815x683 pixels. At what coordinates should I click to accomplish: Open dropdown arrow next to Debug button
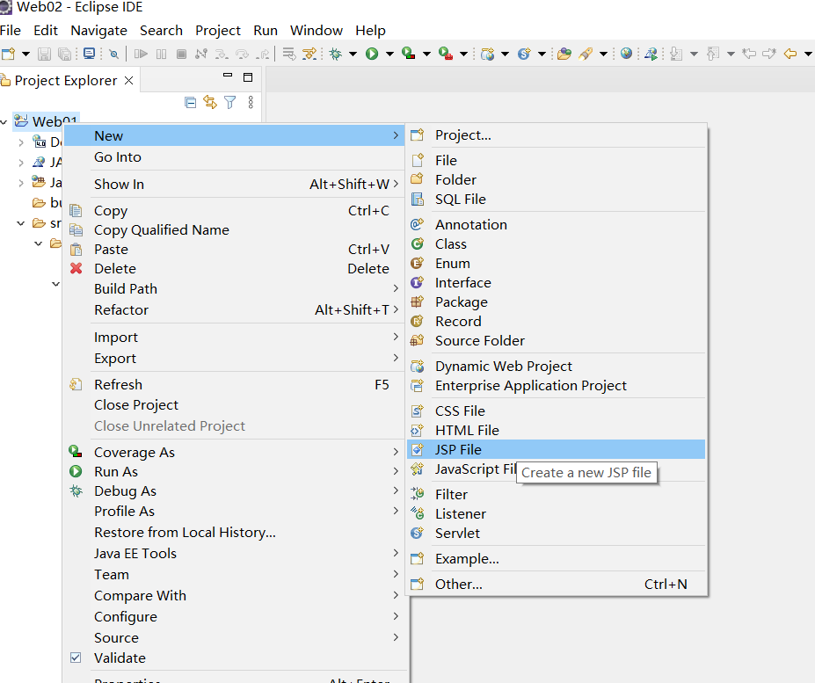(x=353, y=54)
